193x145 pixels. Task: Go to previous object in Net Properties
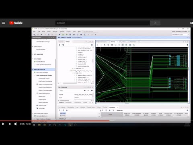(85, 90)
